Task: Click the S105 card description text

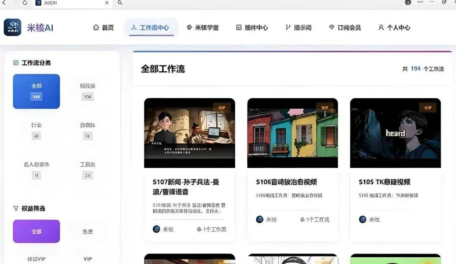Action: click(x=388, y=195)
